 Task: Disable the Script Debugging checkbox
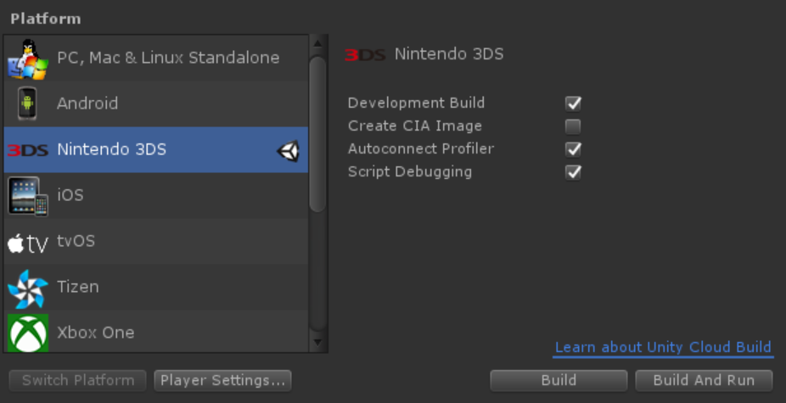573,172
